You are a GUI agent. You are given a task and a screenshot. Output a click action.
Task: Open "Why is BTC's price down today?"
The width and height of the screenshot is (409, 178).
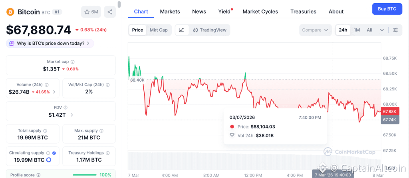[x=50, y=43]
